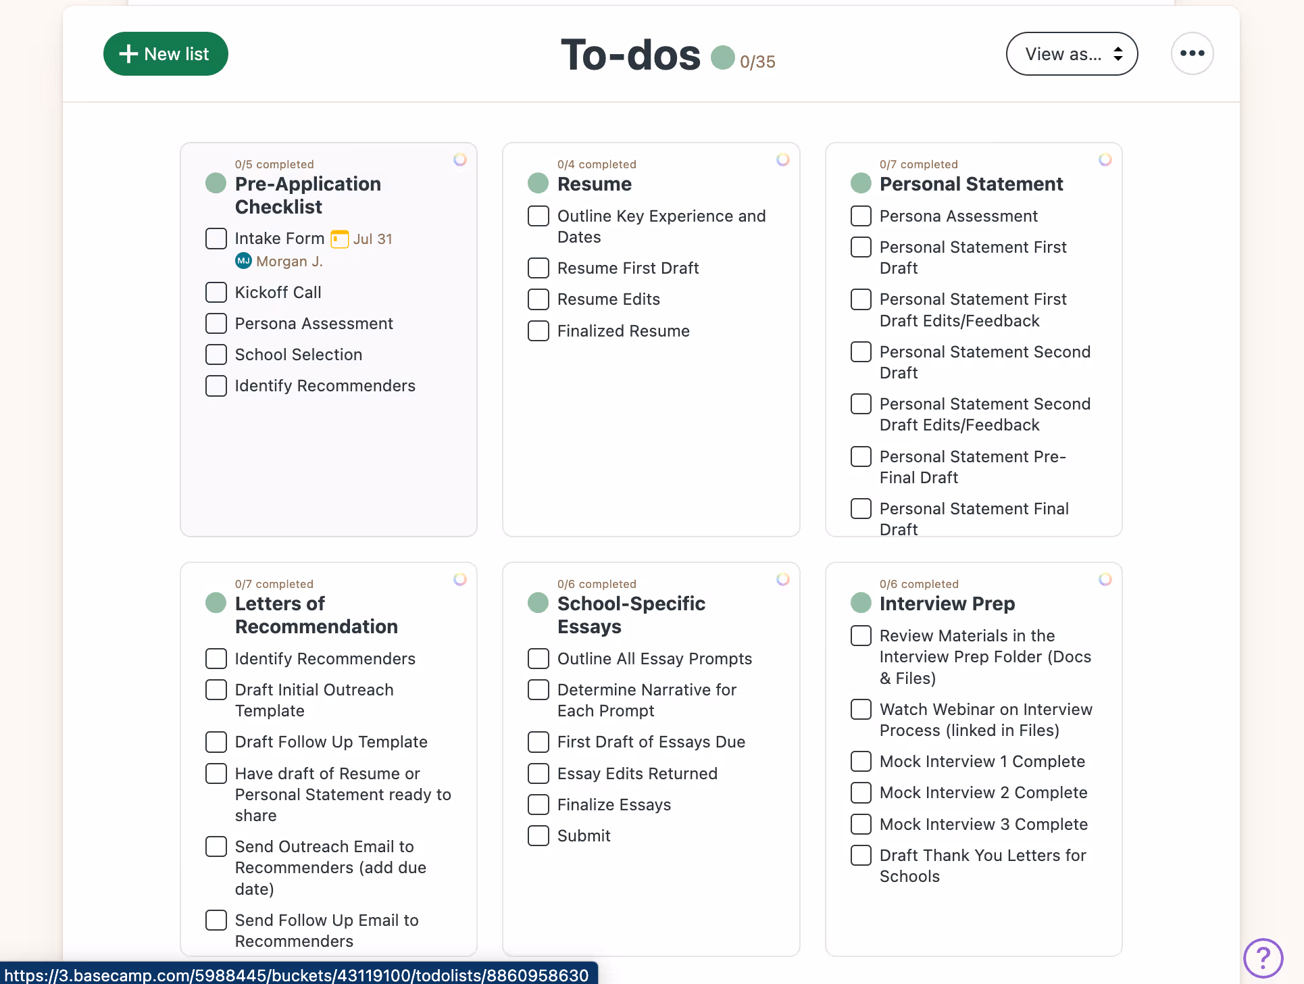Click the calendar badge next to Intake Form
The image size is (1304, 984).
click(x=338, y=239)
